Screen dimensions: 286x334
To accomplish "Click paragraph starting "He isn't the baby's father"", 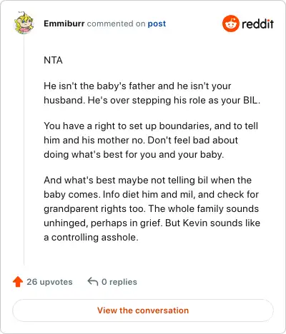I will tap(152, 93).
